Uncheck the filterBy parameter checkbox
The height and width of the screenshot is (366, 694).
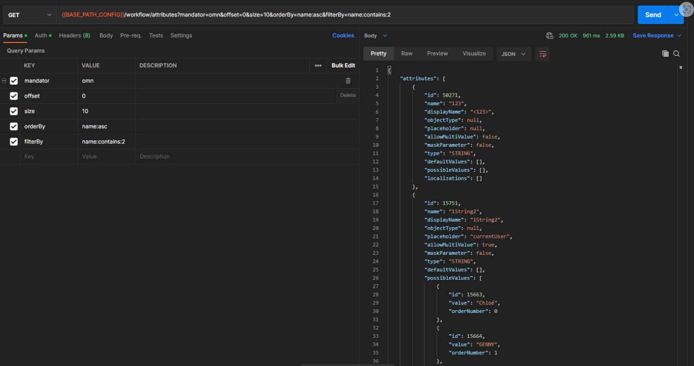14,142
